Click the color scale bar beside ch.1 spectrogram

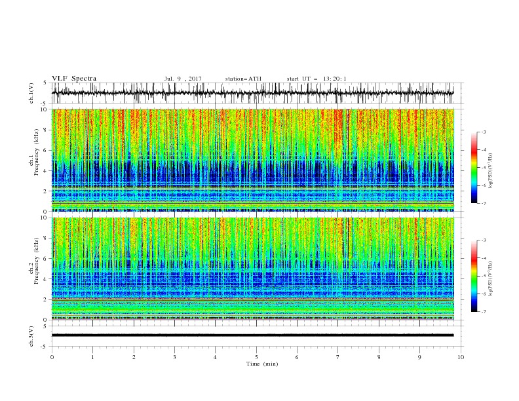pyautogui.click(x=474, y=167)
